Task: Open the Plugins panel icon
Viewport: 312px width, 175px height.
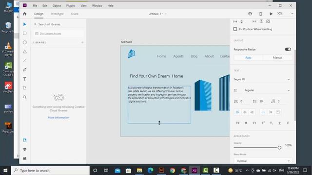Action: 25,158
